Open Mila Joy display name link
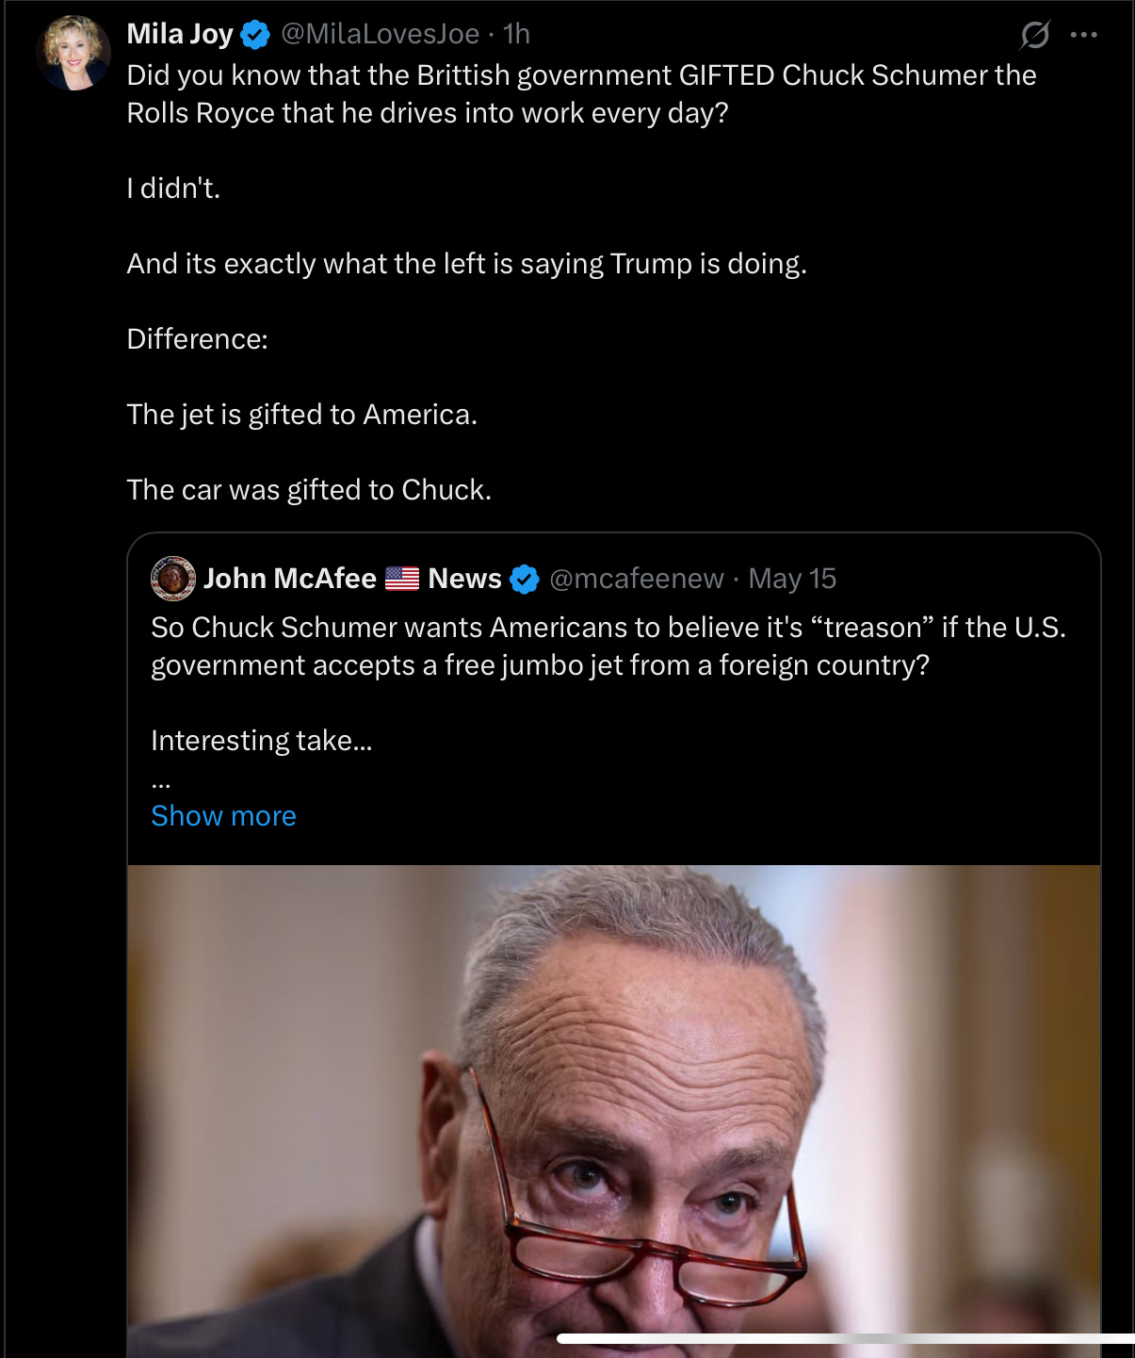The height and width of the screenshot is (1358, 1135). [x=180, y=34]
